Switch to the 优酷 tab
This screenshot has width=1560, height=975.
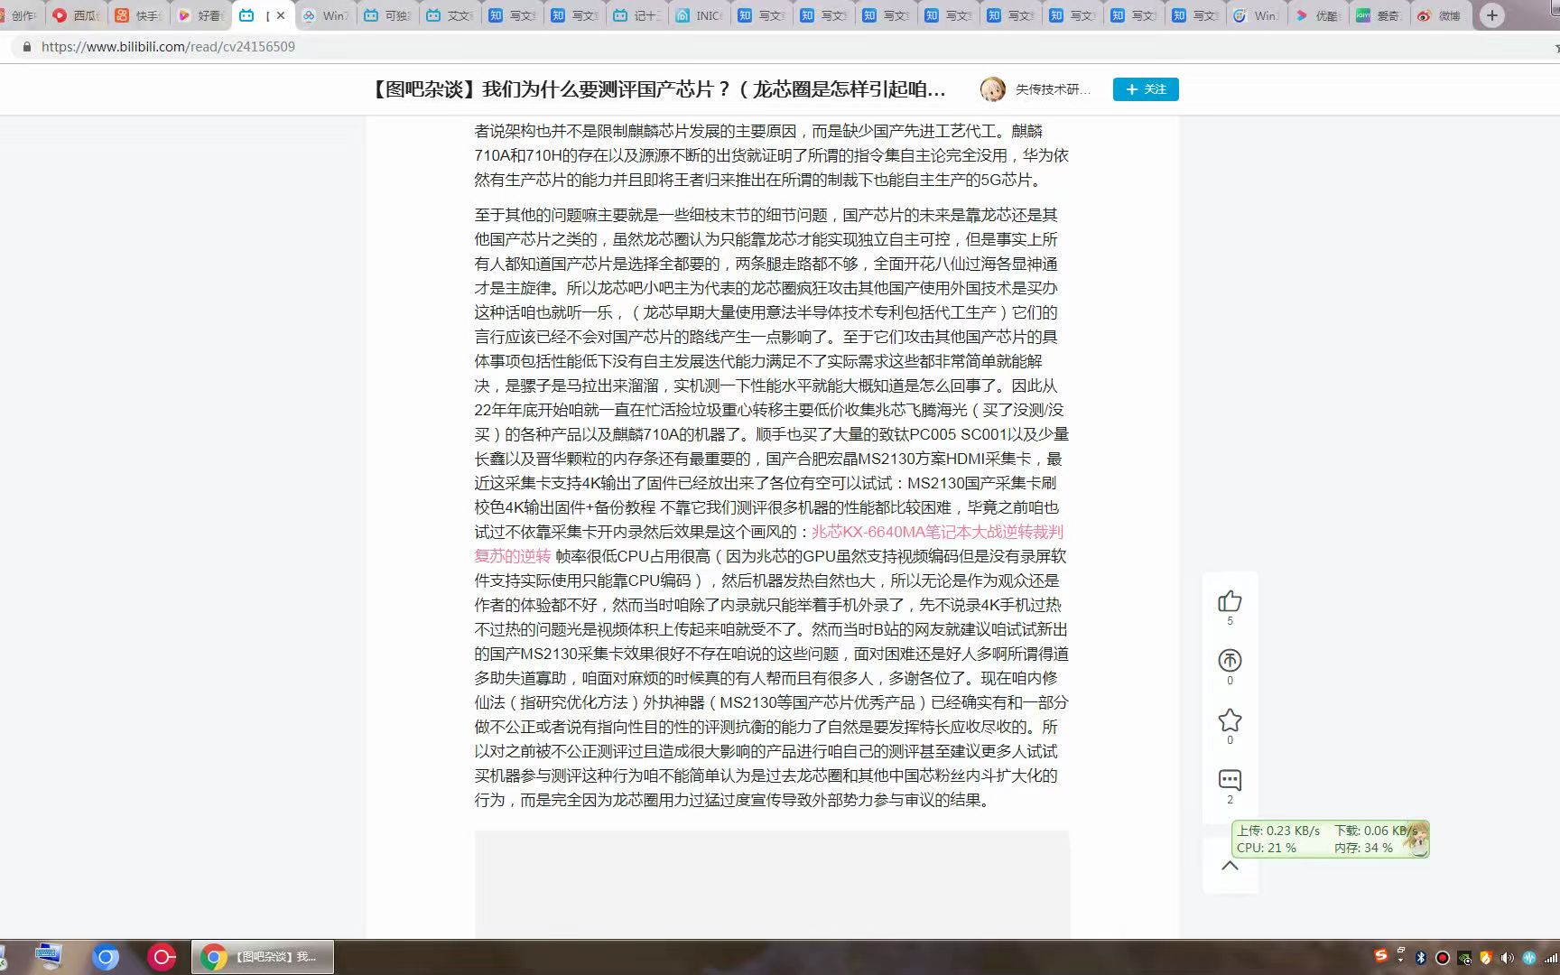pyautogui.click(x=1318, y=15)
